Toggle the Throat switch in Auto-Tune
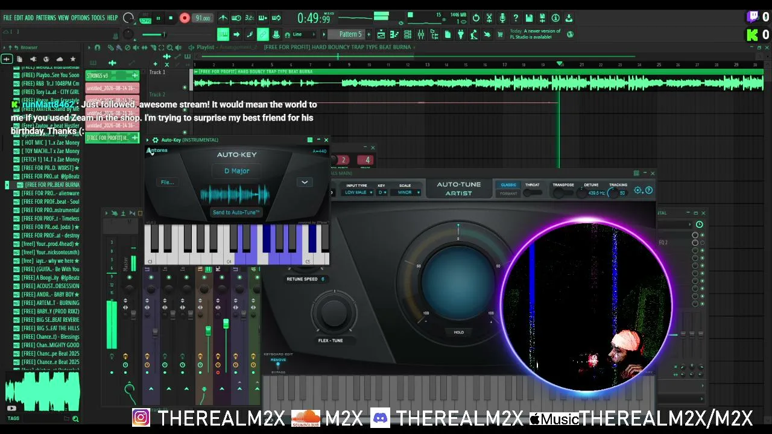 click(x=531, y=193)
